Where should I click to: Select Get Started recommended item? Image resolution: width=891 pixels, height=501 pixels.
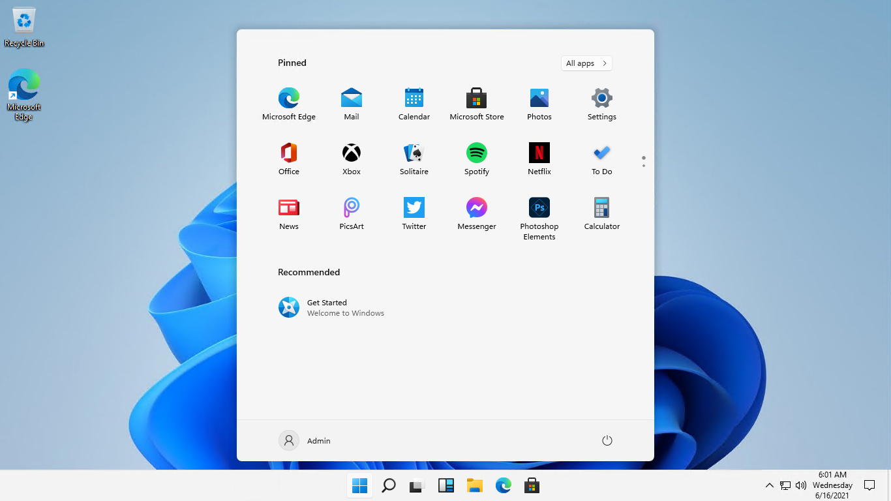331,307
